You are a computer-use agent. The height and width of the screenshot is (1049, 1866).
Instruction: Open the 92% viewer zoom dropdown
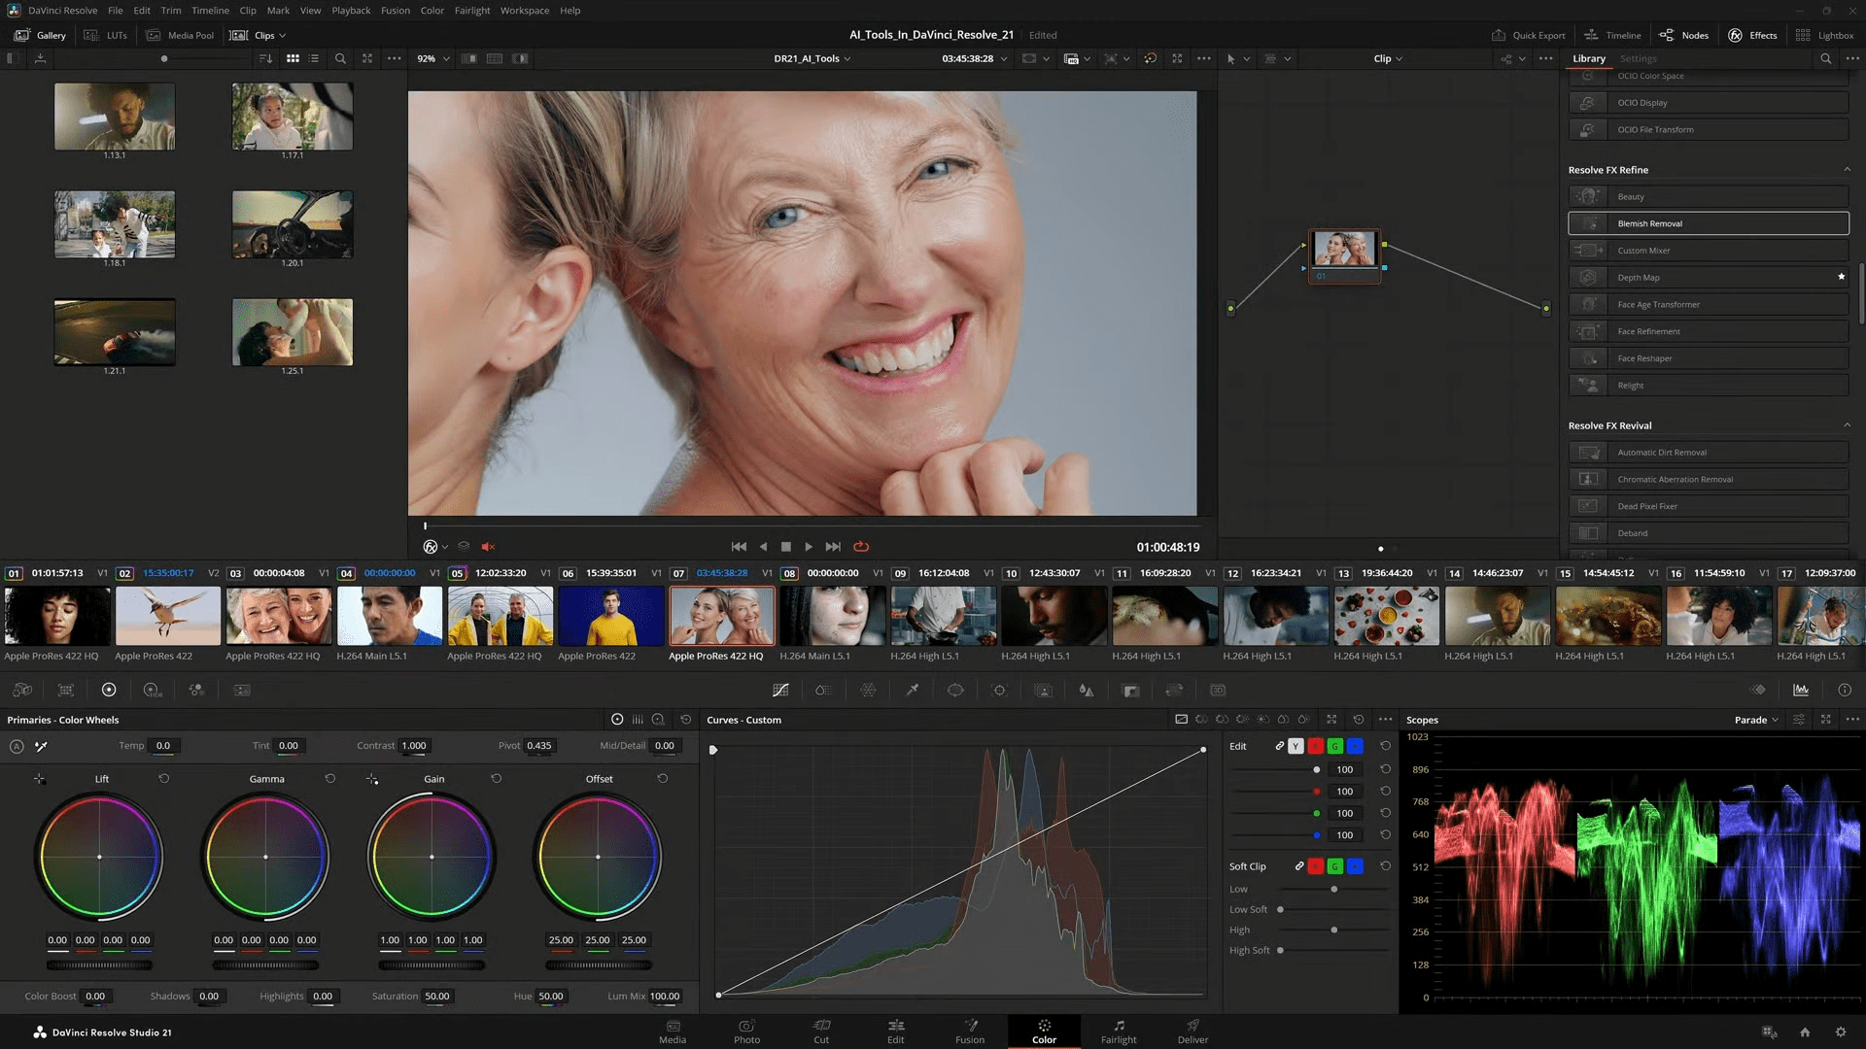pyautogui.click(x=433, y=59)
